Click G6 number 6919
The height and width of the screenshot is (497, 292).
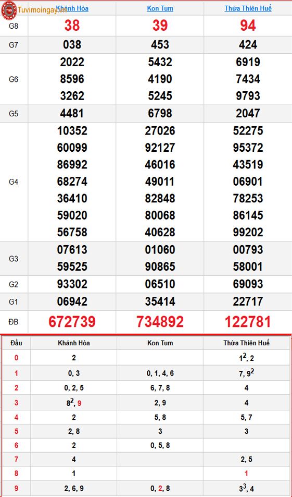pos(248,62)
